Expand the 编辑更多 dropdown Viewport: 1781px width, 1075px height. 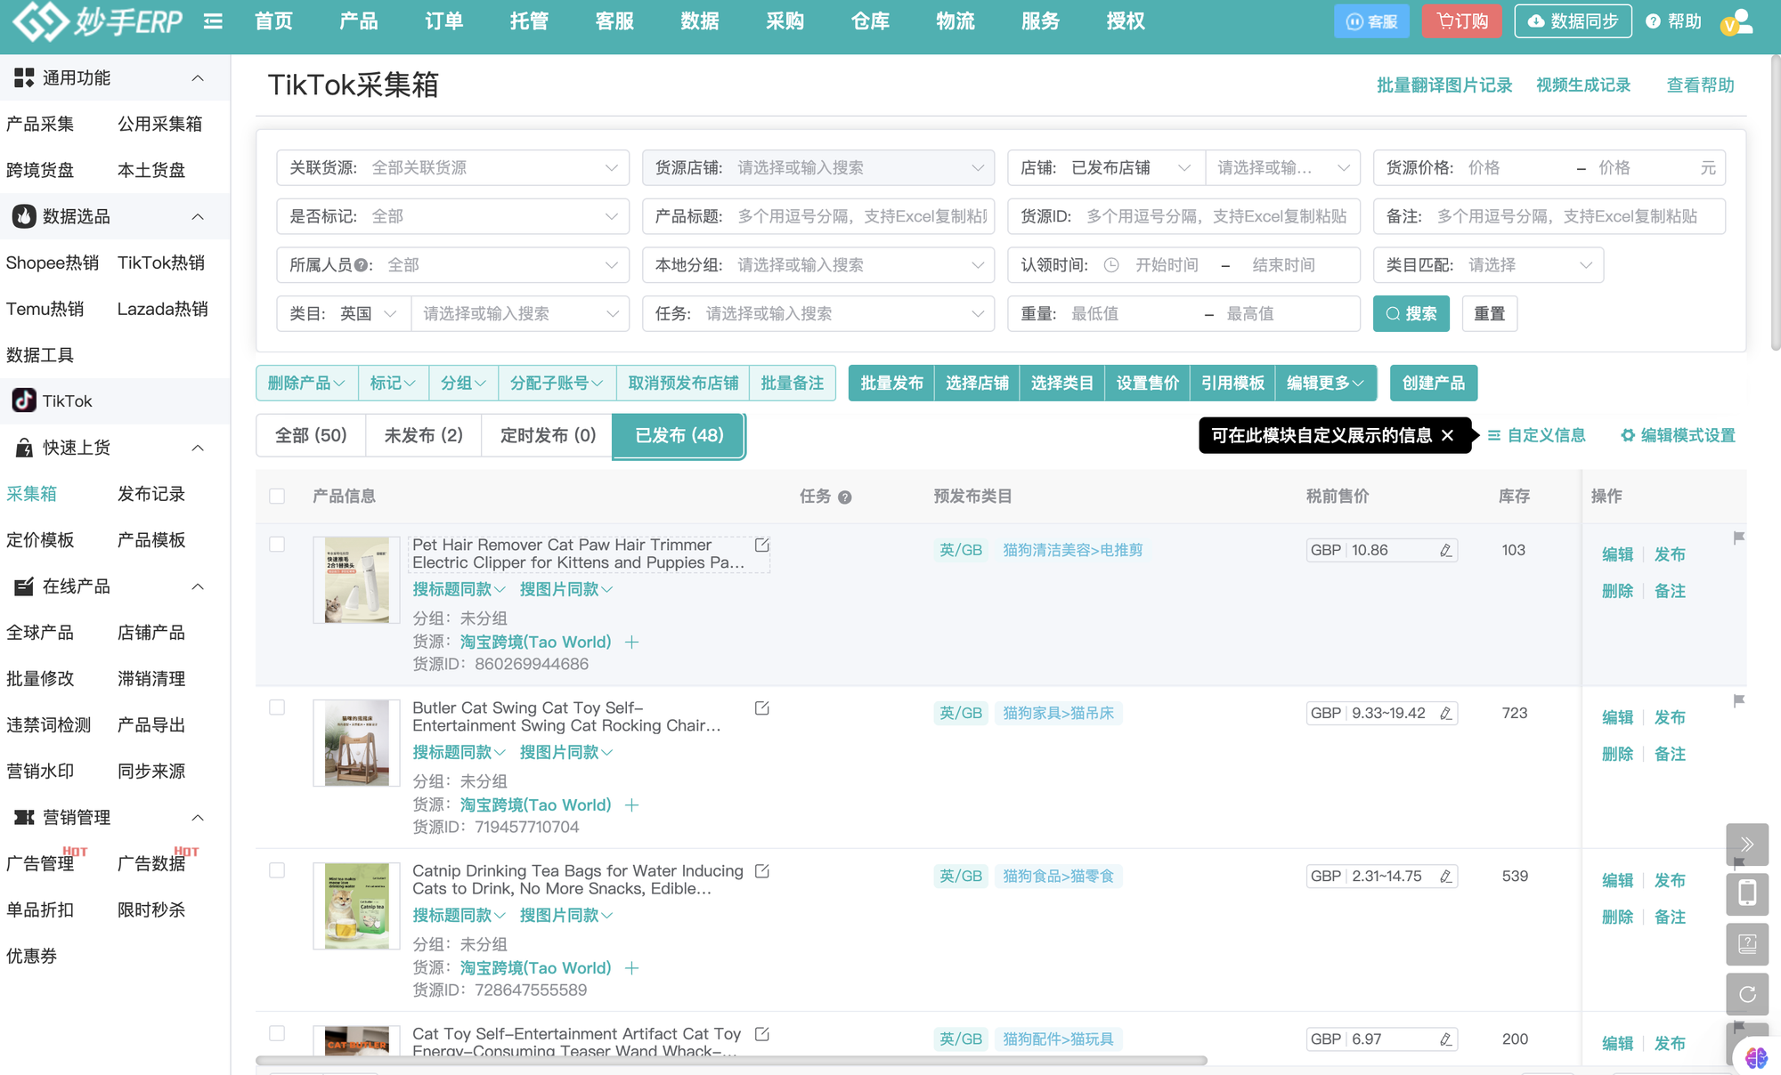click(1325, 383)
